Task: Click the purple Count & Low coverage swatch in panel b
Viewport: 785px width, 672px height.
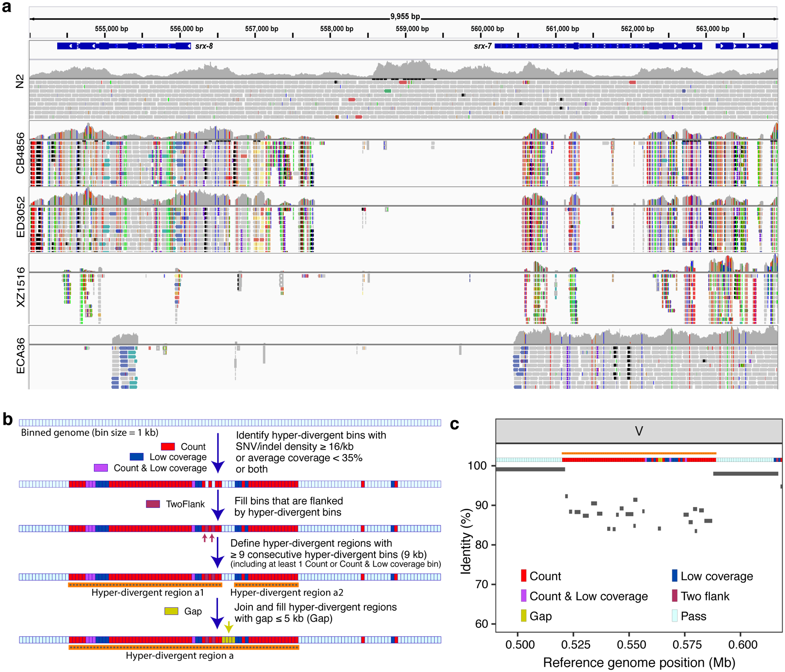Action: click(x=101, y=468)
